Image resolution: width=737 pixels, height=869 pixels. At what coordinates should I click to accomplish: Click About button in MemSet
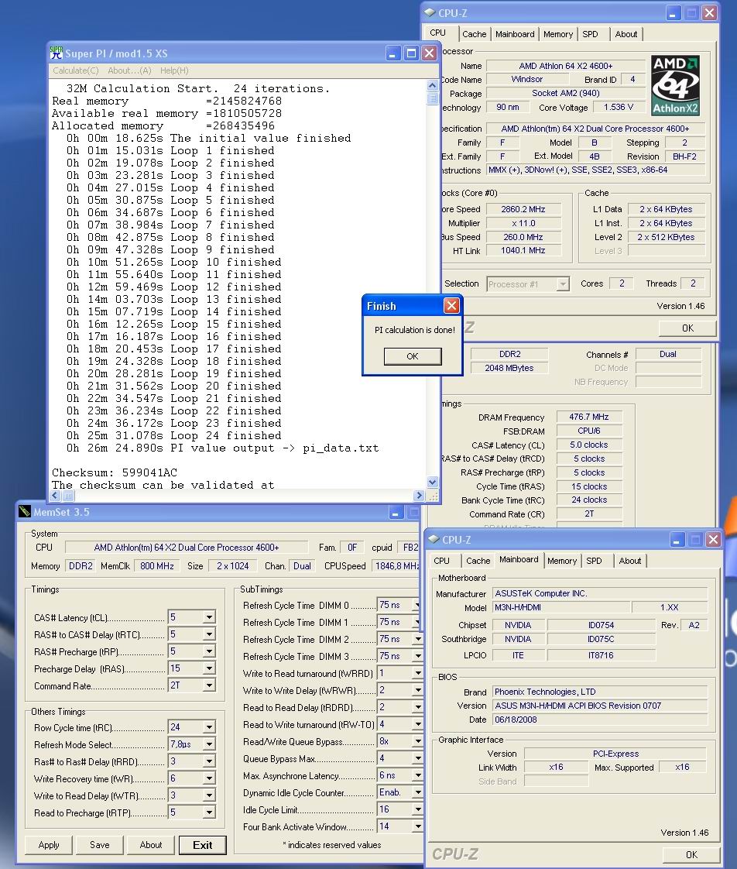point(151,845)
